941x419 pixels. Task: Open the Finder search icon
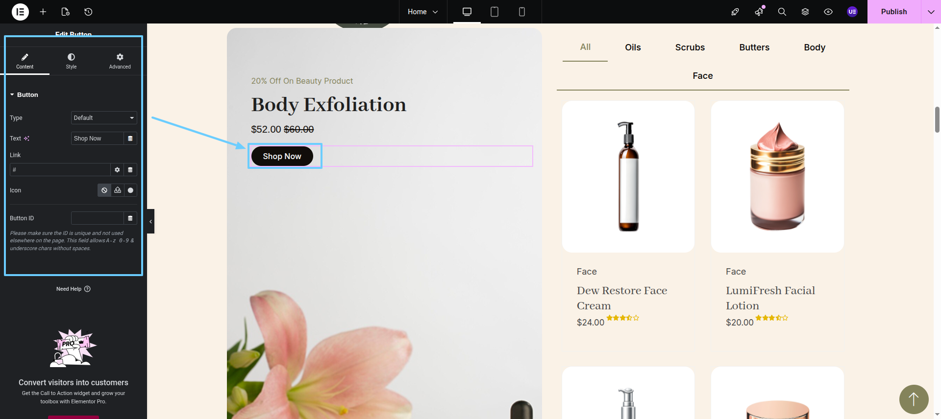782,12
